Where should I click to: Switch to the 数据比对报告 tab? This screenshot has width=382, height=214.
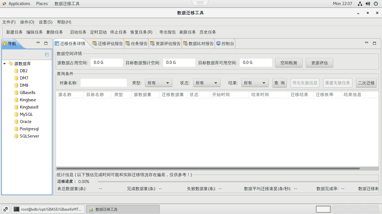click(x=198, y=44)
